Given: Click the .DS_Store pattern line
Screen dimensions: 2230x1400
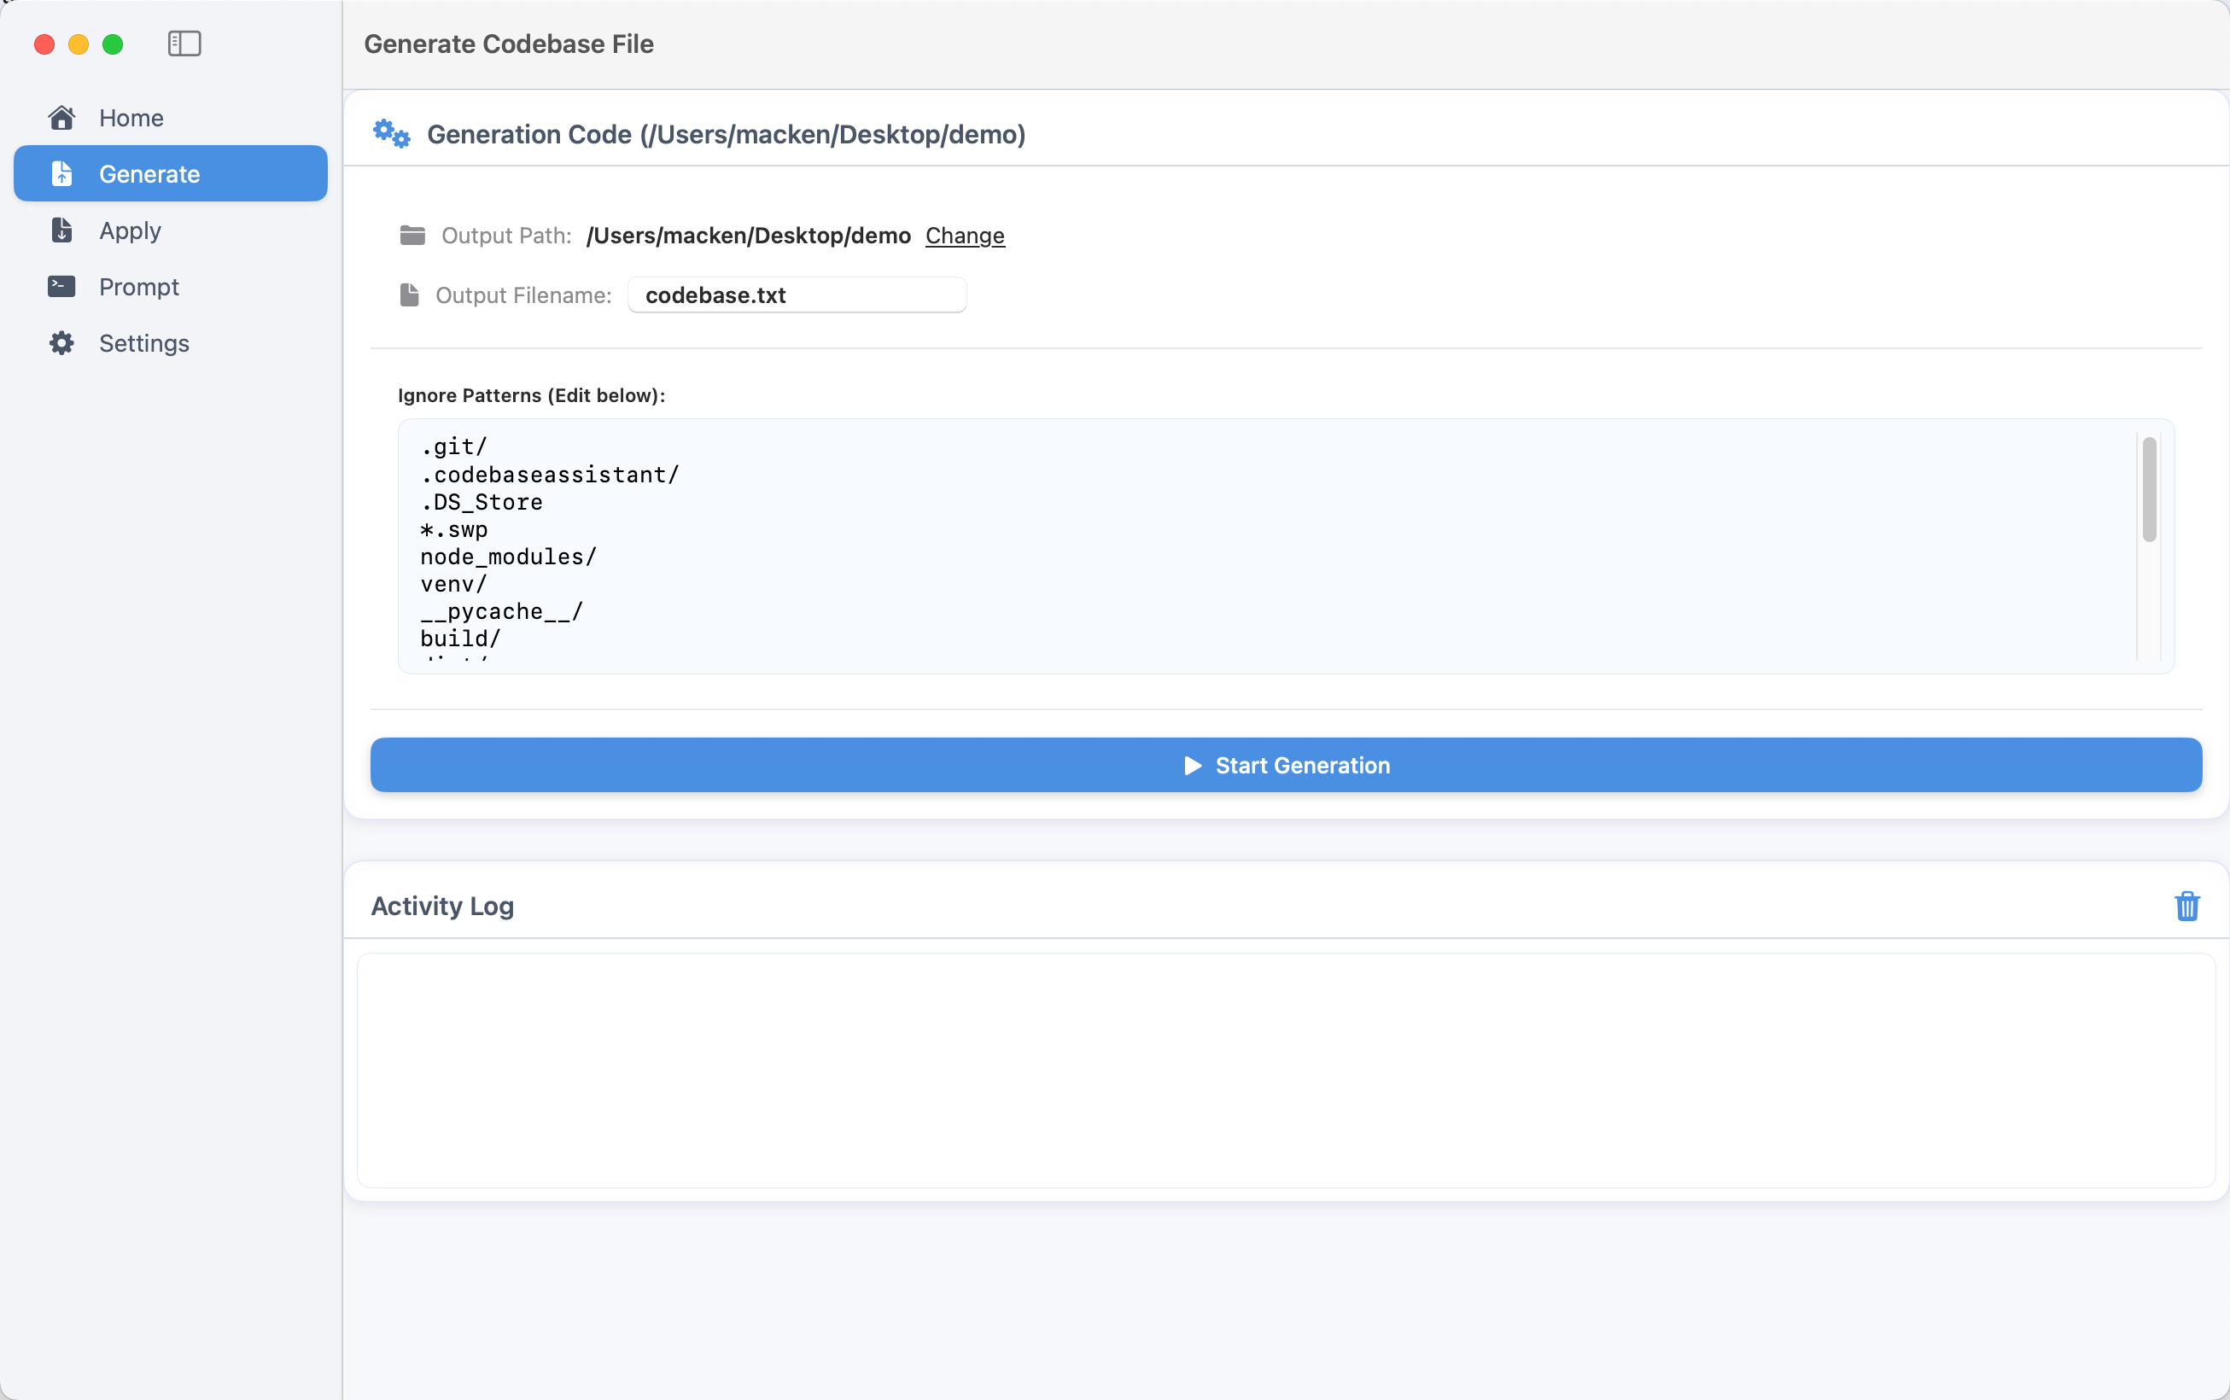Looking at the screenshot, I should (482, 502).
